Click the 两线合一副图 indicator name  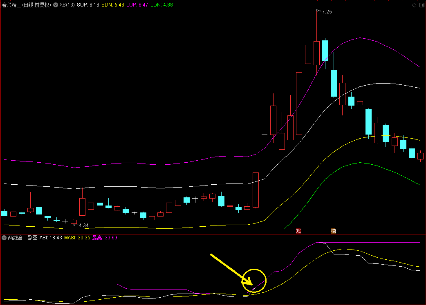point(22,238)
